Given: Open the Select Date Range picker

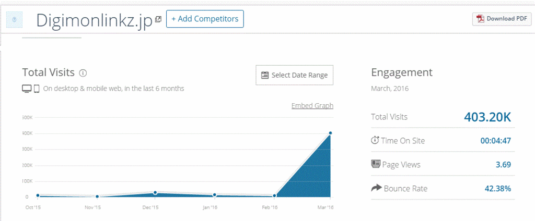Looking at the screenshot, I should [295, 75].
